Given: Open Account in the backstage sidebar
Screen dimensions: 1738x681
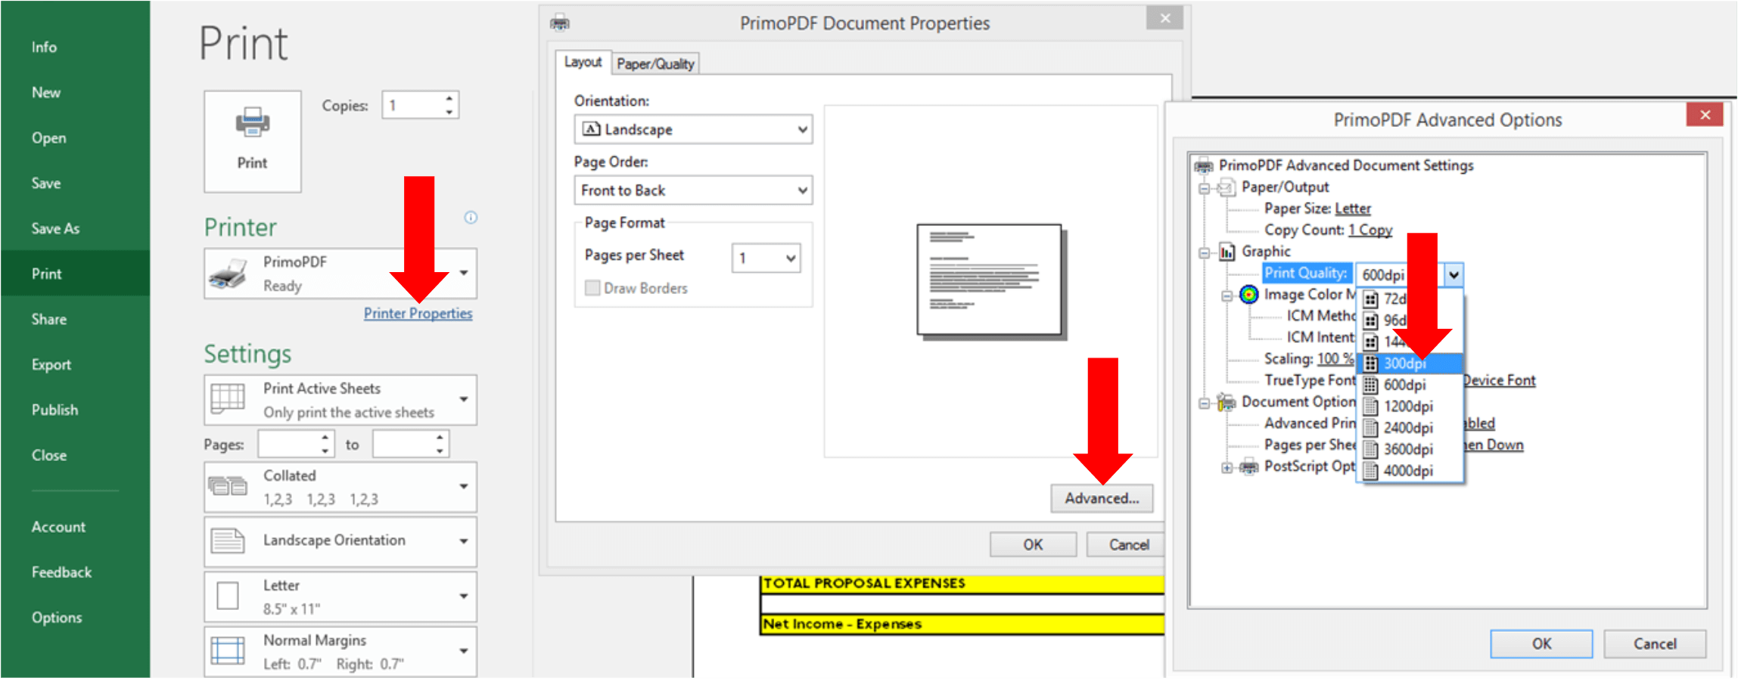Looking at the screenshot, I should (x=58, y=527).
